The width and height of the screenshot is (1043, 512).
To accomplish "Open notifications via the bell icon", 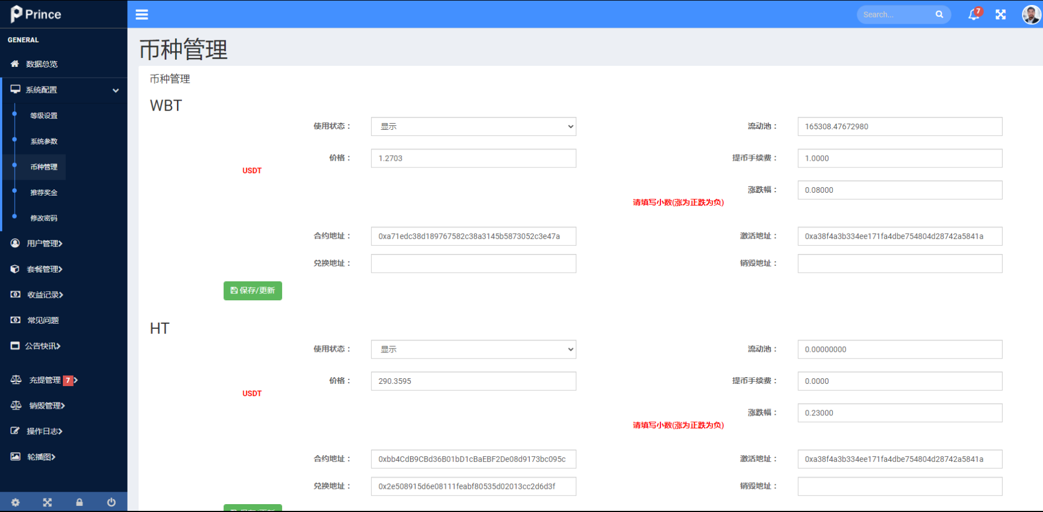I will coord(973,15).
